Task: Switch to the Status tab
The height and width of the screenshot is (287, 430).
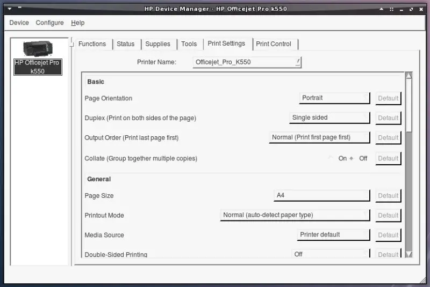Action: (126, 44)
